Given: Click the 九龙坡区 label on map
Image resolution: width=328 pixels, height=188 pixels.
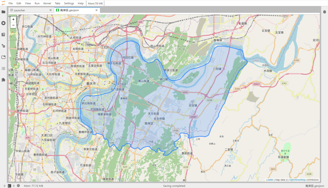Looking at the screenshot, I should point(65,123).
